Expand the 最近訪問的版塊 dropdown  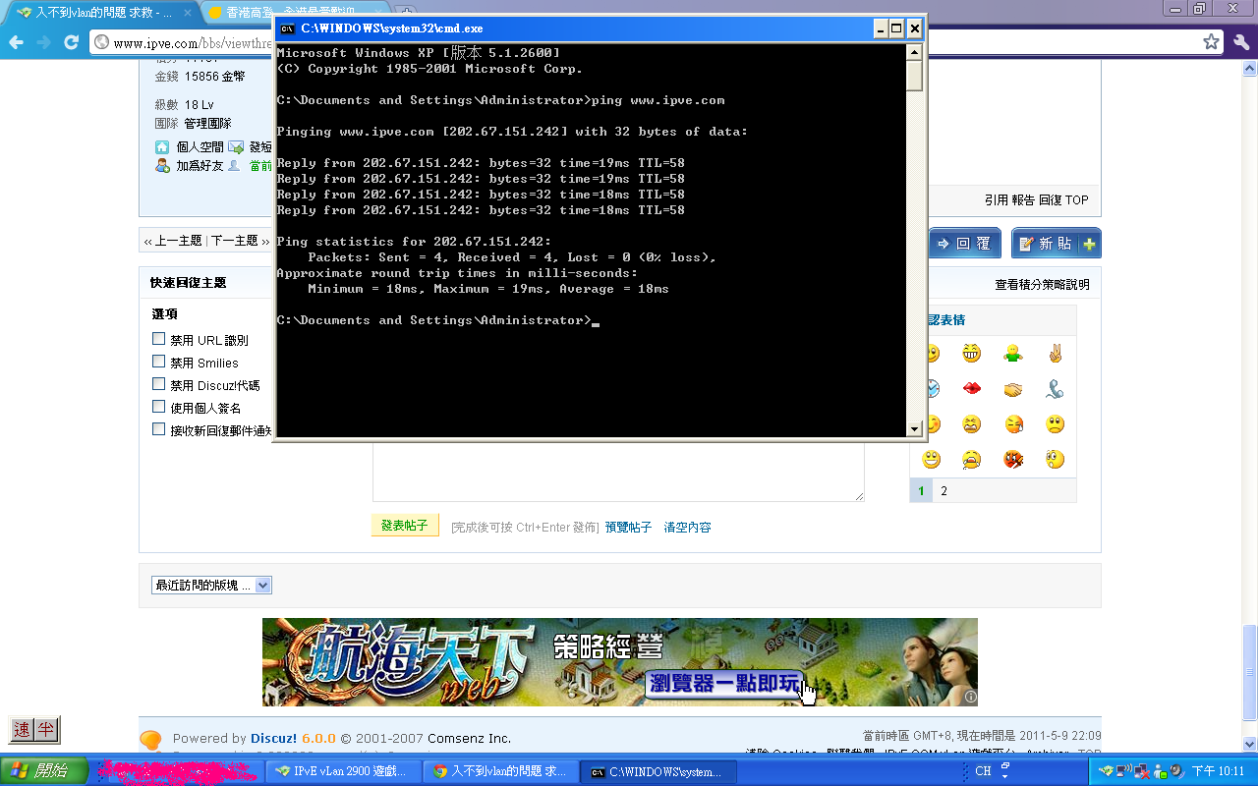click(x=262, y=585)
